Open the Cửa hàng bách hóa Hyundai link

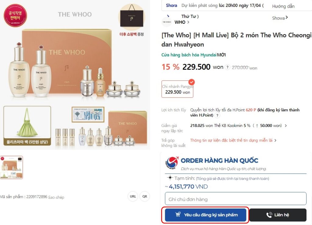(x=189, y=55)
